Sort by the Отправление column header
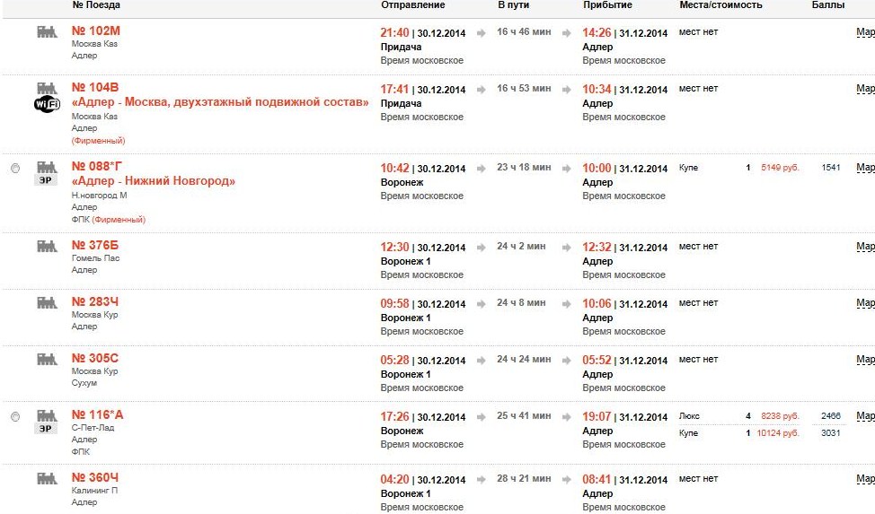The width and height of the screenshot is (875, 514). click(x=412, y=5)
